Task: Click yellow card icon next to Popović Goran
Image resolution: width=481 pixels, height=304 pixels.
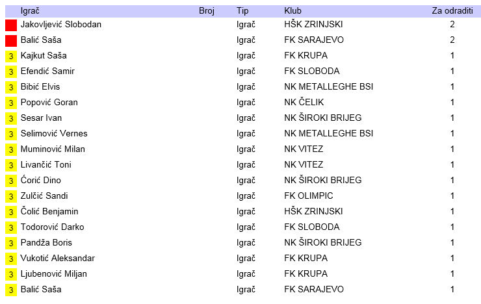Action: point(10,103)
